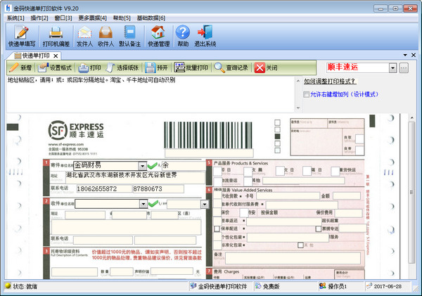Image resolution: width=422 pixels, height=296 pixels.
Task: Expand the 顺丰速运 courier dropdown
Action: pos(392,68)
